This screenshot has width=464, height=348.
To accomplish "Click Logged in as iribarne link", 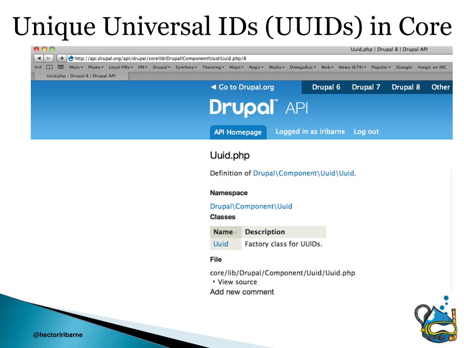I will click(x=310, y=132).
